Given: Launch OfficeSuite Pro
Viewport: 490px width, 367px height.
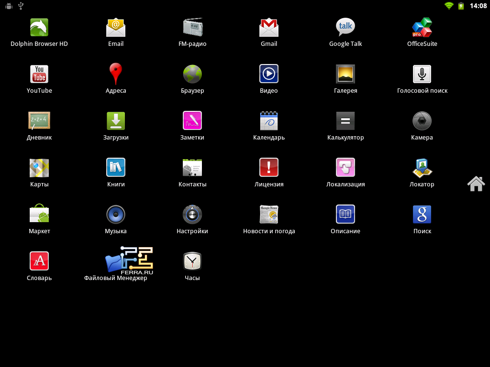Looking at the screenshot, I should pos(422,28).
